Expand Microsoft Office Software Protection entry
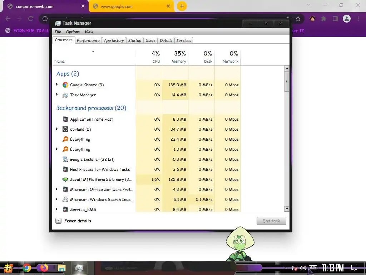 point(57,189)
